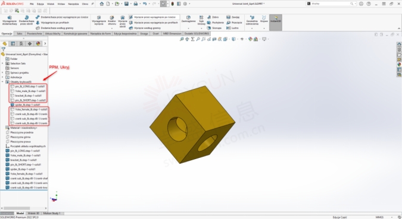Toggle the pin_&_LONG solid body icon
Image resolution: width=402 pixels, height=219 pixels.
pos(13,87)
